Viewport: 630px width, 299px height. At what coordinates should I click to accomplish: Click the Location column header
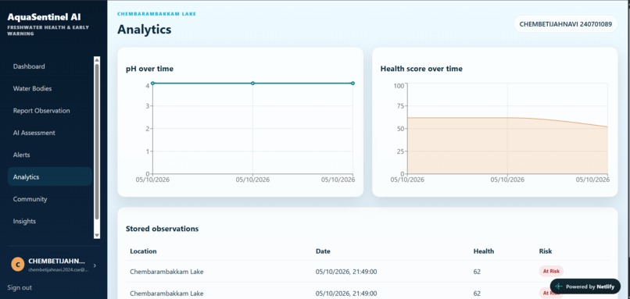pos(143,251)
